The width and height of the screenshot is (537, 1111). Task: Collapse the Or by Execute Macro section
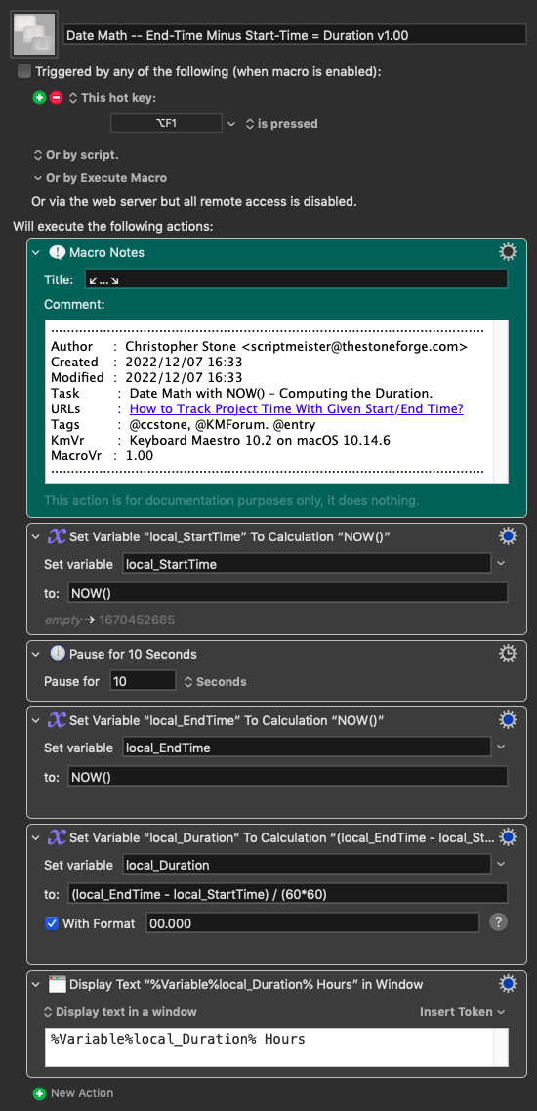pyautogui.click(x=100, y=178)
